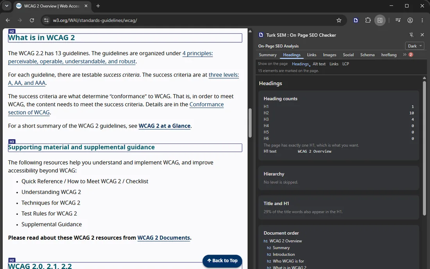
Task: Open the Social tab
Action: (348, 55)
